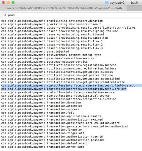Focus the search field containing pearl
142x151 pixels.
(72, 15)
